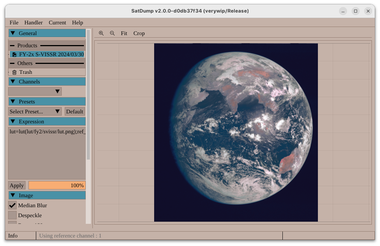Click inside the expression text field
Image resolution: width=380 pixels, height=246 pixels.
pyautogui.click(x=47, y=153)
